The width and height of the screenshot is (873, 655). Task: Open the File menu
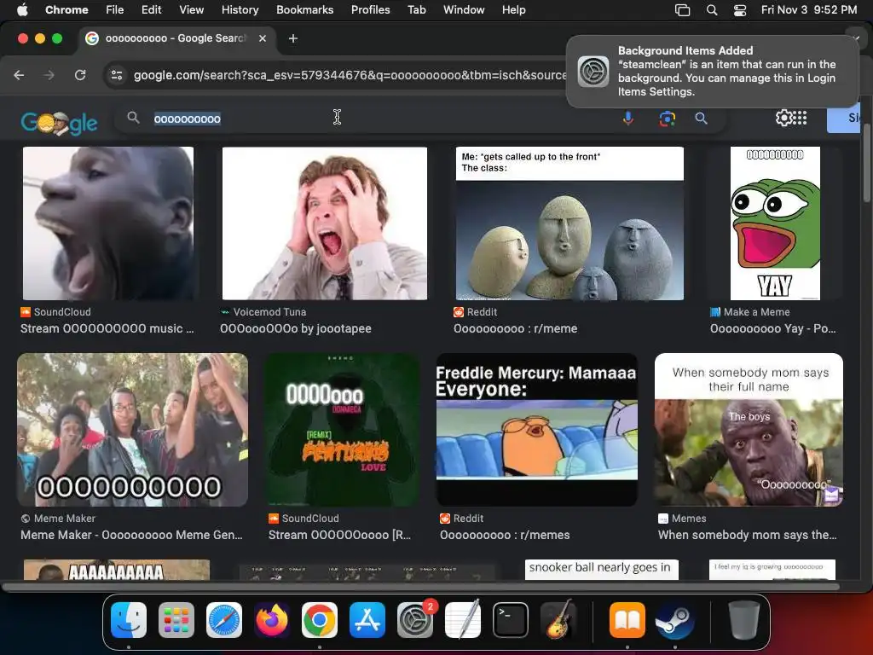[x=115, y=9]
